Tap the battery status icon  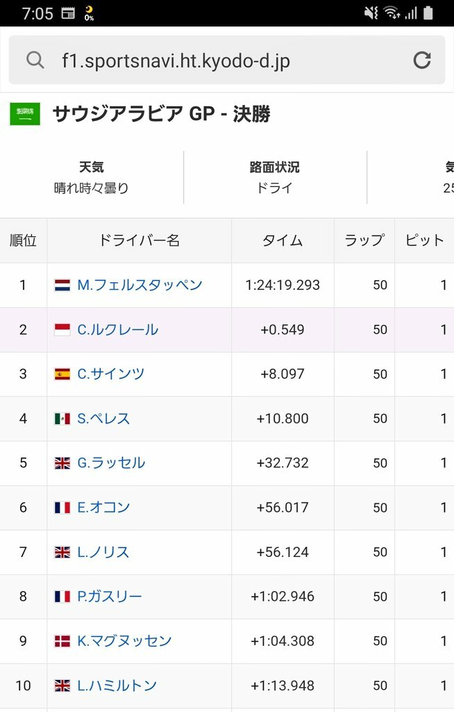pos(428,13)
